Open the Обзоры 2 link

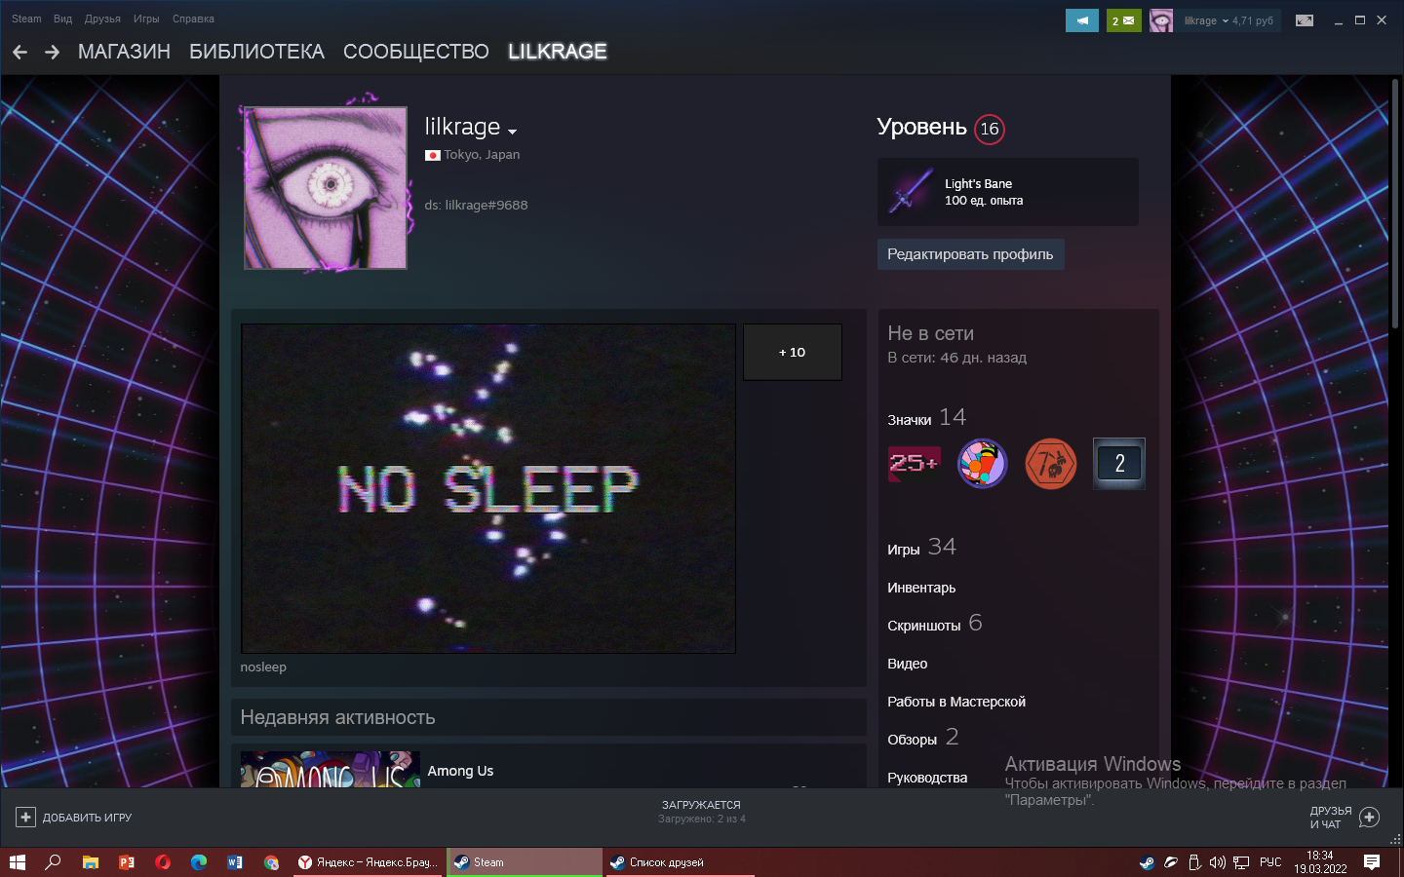coord(922,738)
